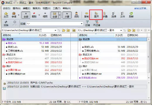Click the right pane browse folder icon
The image size is (152, 106).
[129, 30]
